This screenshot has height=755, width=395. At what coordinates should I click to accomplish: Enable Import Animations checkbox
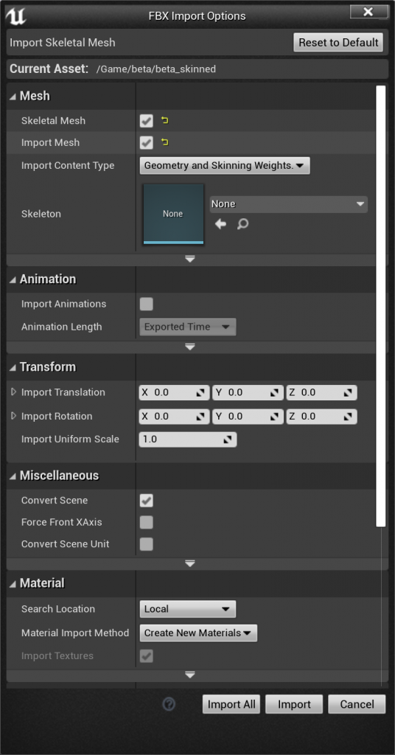146,304
